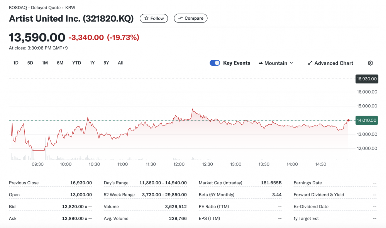Click the expand arrows icon beside Advanced Chart
Screen dimensions: 386x228
[310, 63]
